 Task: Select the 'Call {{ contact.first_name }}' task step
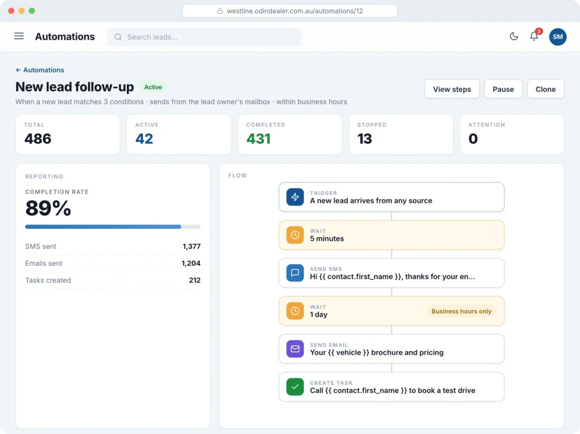(x=391, y=387)
